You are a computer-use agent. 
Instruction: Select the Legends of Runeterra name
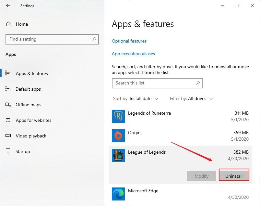coord(149,113)
